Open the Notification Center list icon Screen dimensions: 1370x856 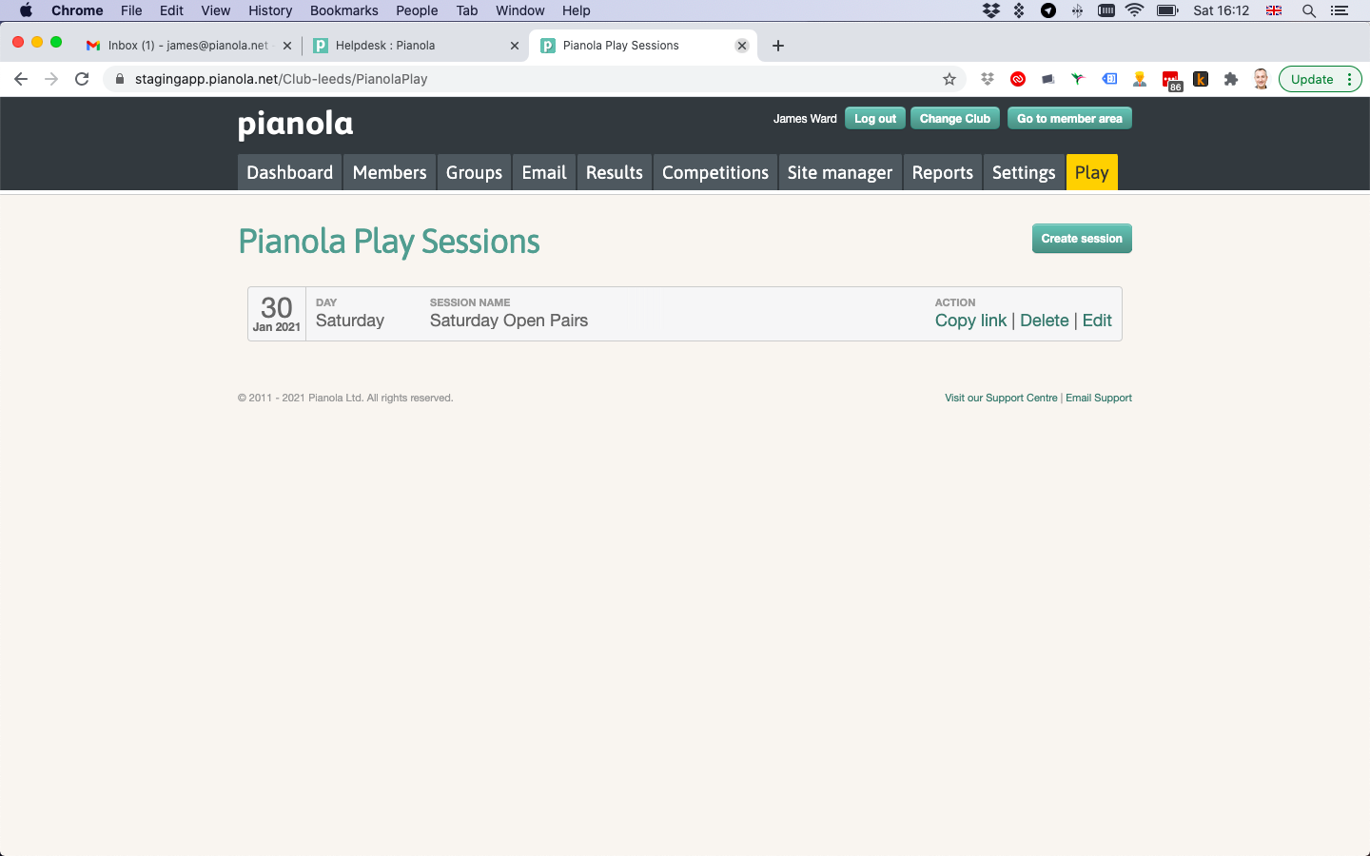click(1340, 10)
